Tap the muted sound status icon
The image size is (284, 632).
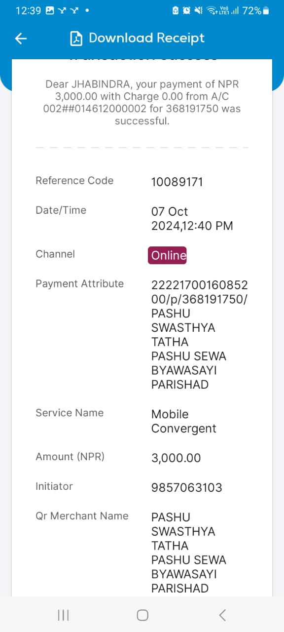point(199,10)
